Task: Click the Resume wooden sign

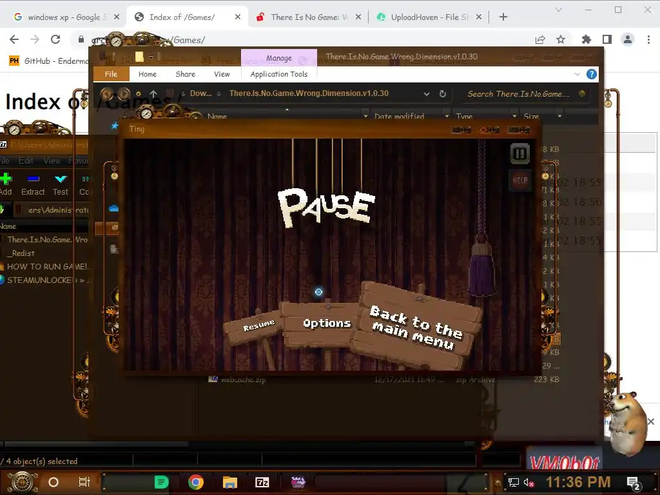Action: point(259,325)
